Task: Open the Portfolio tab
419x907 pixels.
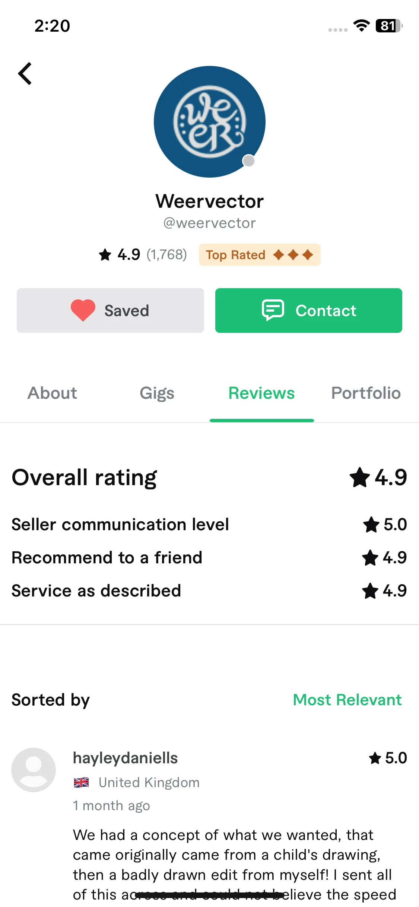Action: (366, 393)
